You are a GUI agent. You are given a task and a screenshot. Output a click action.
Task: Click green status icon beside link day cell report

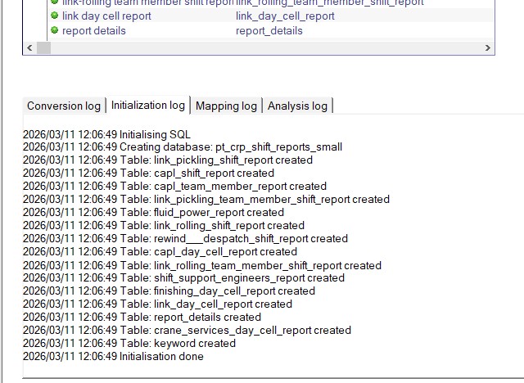(55, 16)
